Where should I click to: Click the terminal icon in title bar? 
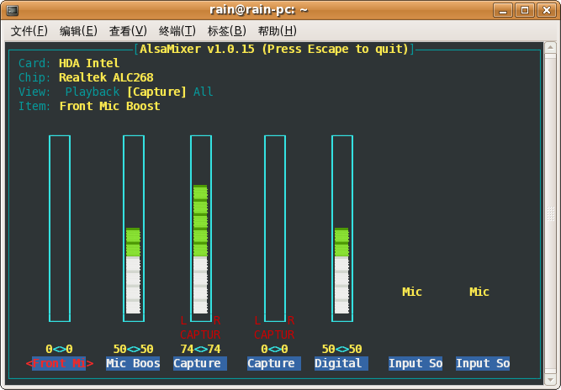12,10
